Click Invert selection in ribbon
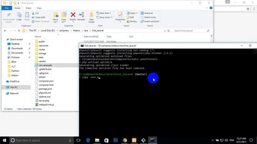The width and height of the screenshot is (257, 144). 150,21
